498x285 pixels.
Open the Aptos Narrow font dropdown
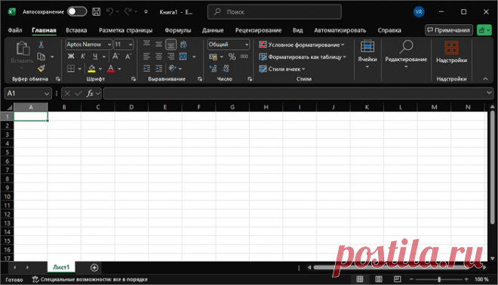[109, 44]
